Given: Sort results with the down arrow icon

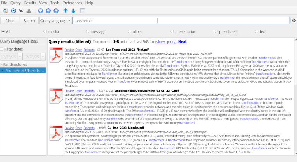Looking at the screenshot, I should (x=73, y=10).
